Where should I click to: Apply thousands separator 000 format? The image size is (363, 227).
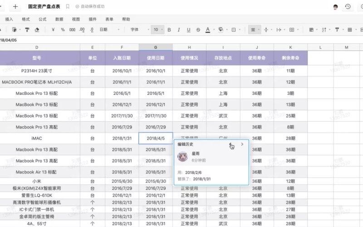point(72,30)
